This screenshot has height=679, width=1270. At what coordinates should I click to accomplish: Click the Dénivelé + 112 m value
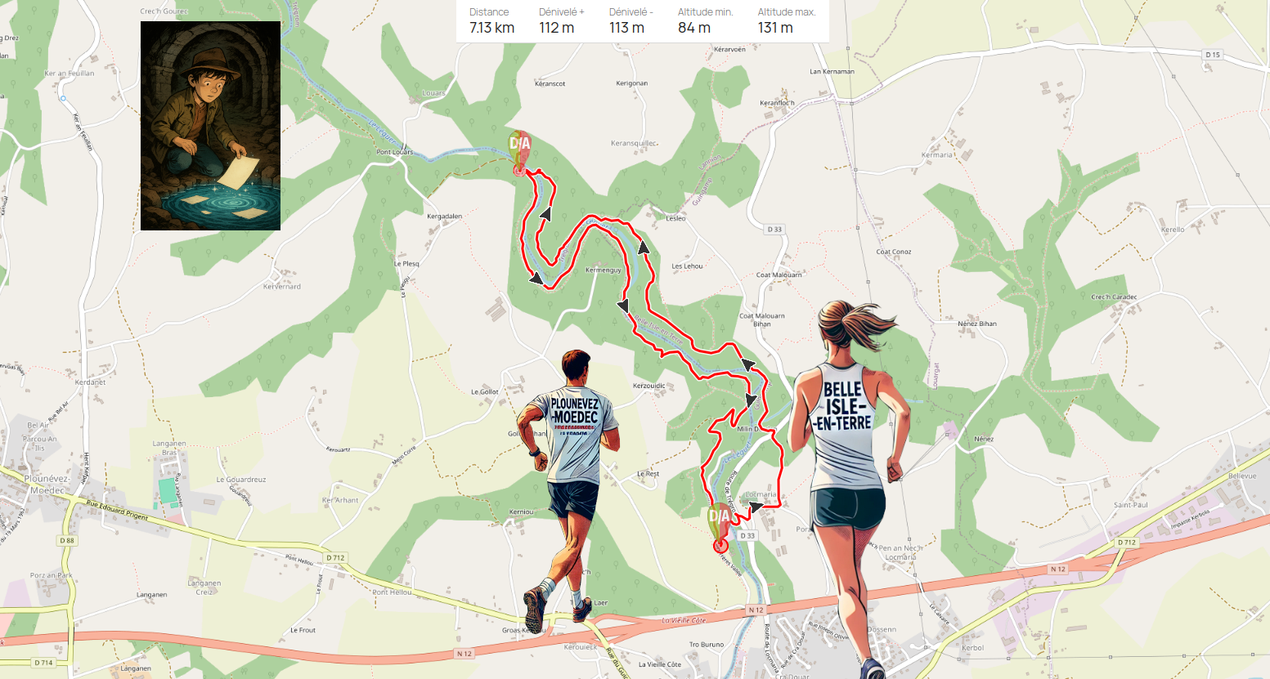tap(561, 21)
